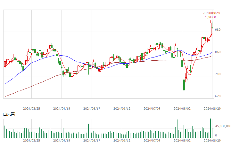
Task: Click 2024/03/25 under the volume chart
Action: (31, 141)
